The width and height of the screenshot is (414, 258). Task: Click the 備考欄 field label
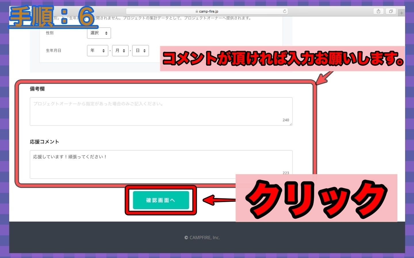click(x=37, y=89)
